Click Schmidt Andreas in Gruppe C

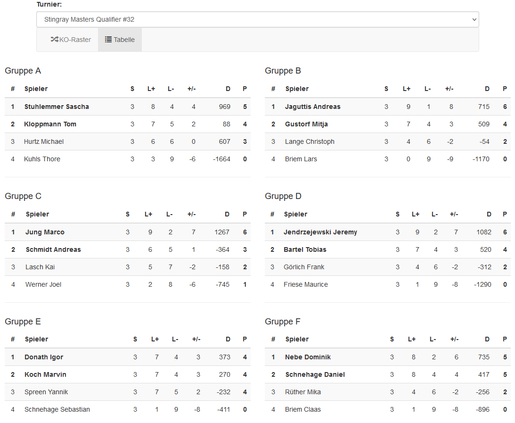point(53,249)
